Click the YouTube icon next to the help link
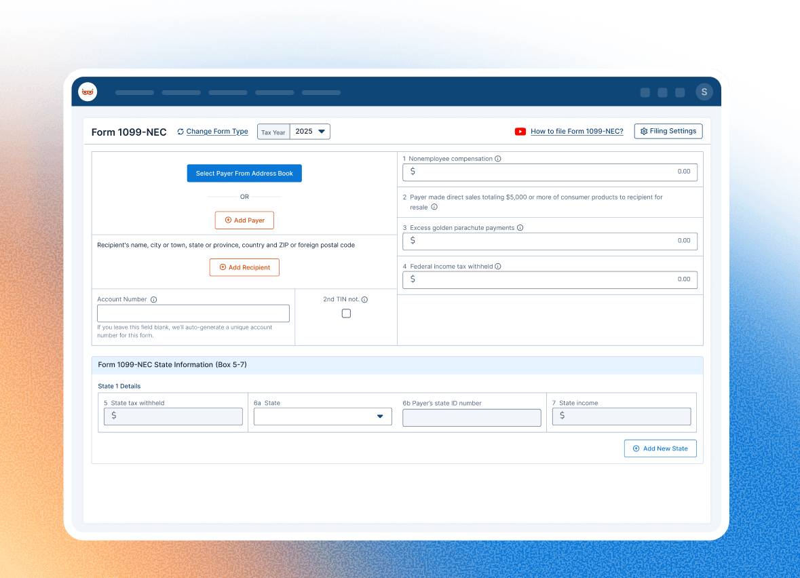Screen dimensions: 800x578 pos(519,131)
